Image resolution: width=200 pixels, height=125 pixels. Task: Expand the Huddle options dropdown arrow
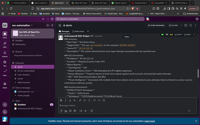[181, 25]
